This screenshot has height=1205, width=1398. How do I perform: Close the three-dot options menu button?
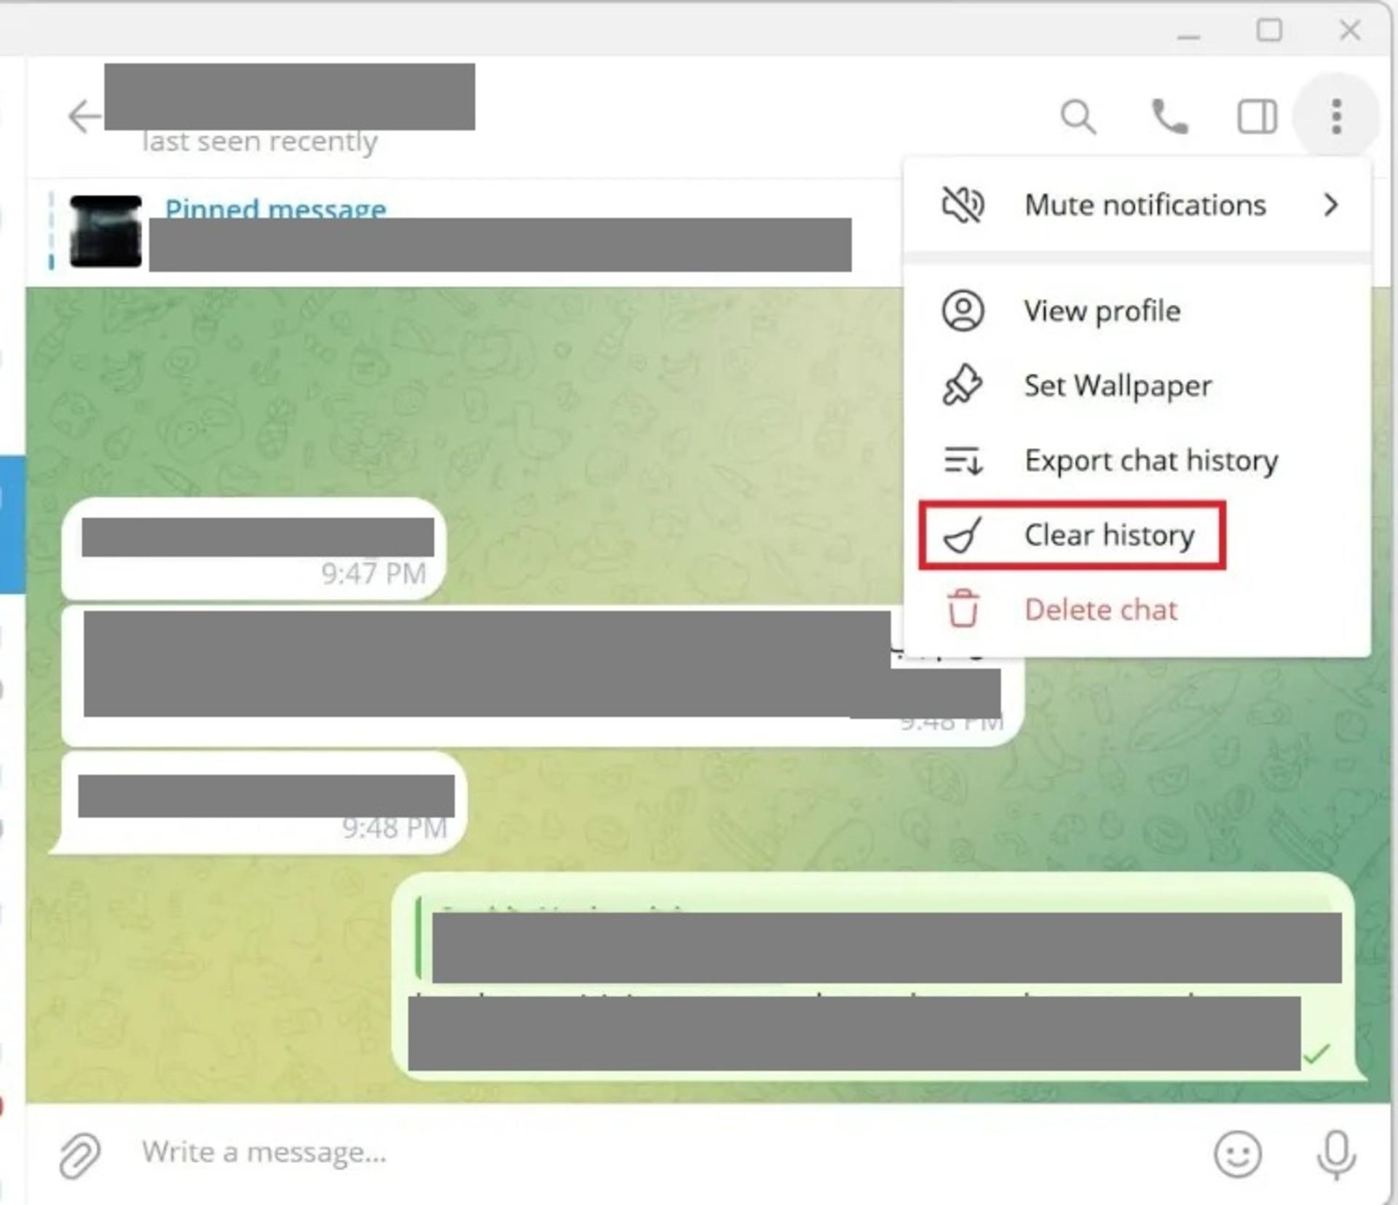1336,116
